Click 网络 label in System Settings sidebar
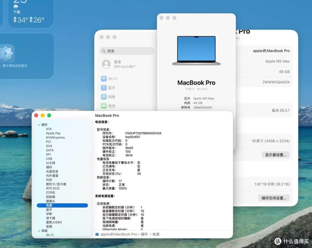312x248 pixels. coord(112,97)
